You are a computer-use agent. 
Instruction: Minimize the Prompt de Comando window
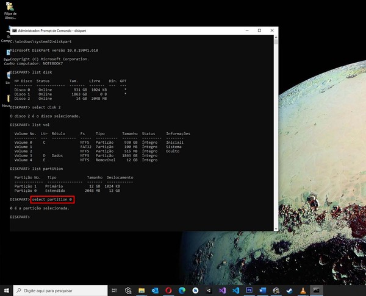pyautogui.click(x=248, y=30)
